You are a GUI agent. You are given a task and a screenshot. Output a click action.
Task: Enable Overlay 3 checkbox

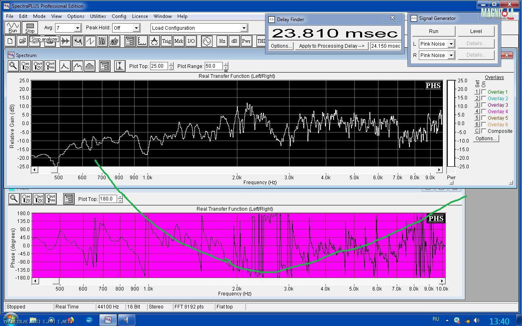[484, 105]
